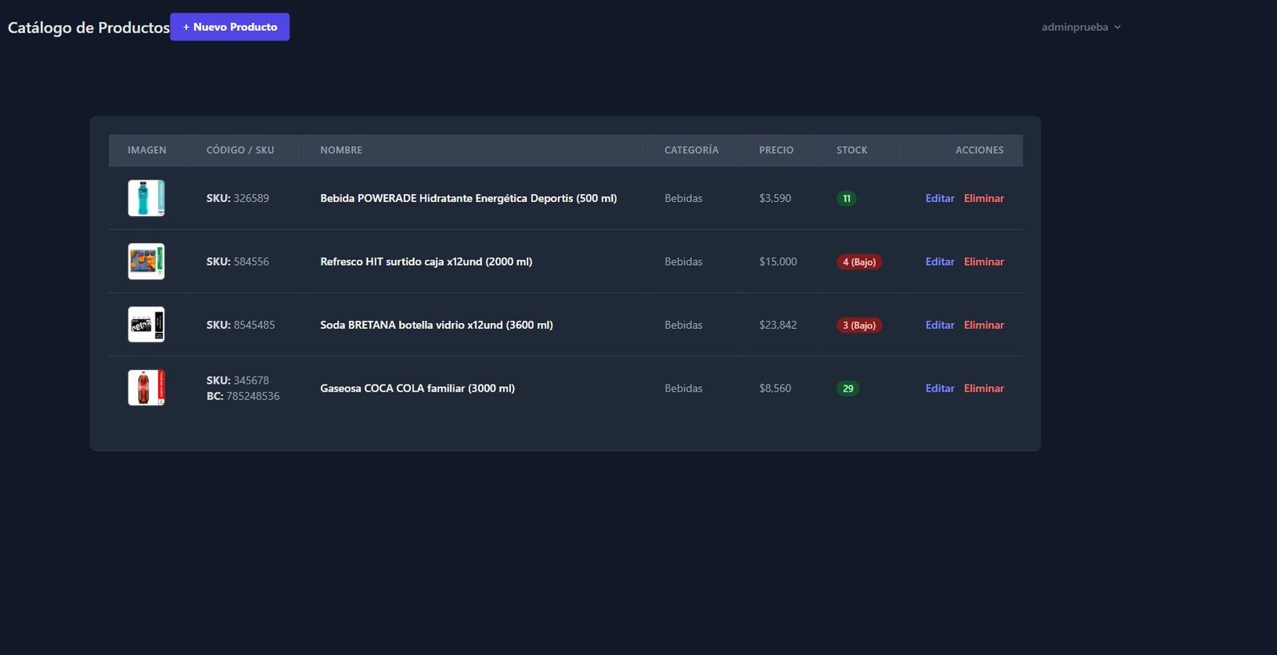Edit the Refresco HIT surtido product
This screenshot has width=1277, height=655.
click(x=939, y=262)
